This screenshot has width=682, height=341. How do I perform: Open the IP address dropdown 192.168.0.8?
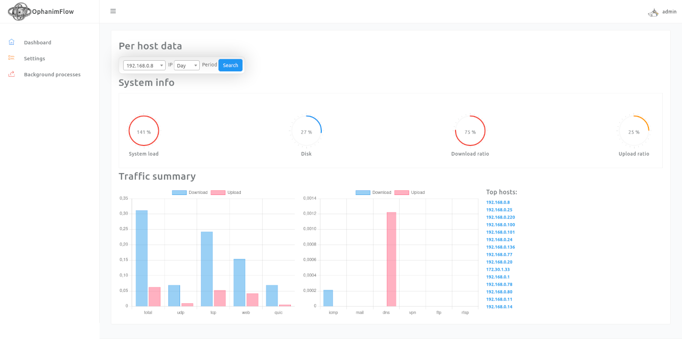pyautogui.click(x=144, y=66)
